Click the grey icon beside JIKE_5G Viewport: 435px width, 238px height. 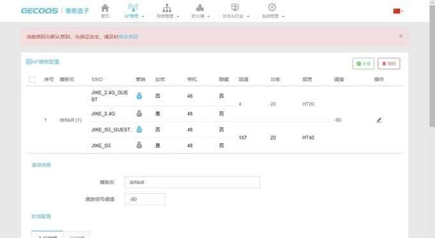(139, 145)
